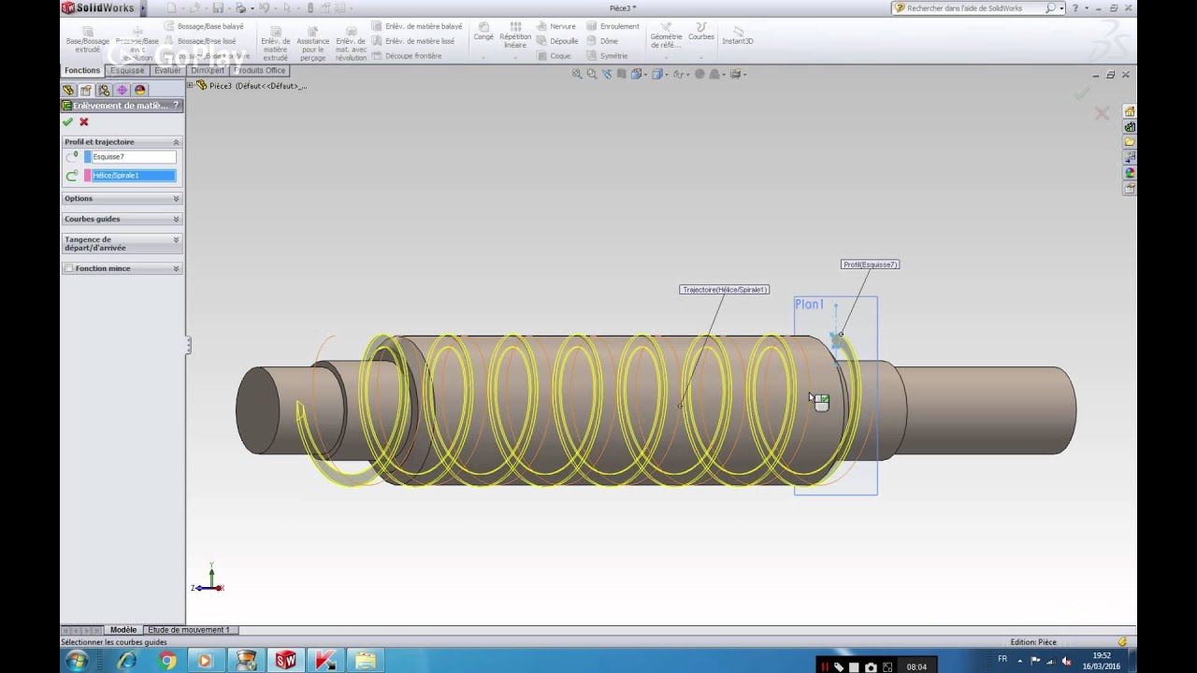Image resolution: width=1197 pixels, height=673 pixels.
Task: Click the Profil(Esquisse7) callout label
Action: (871, 265)
